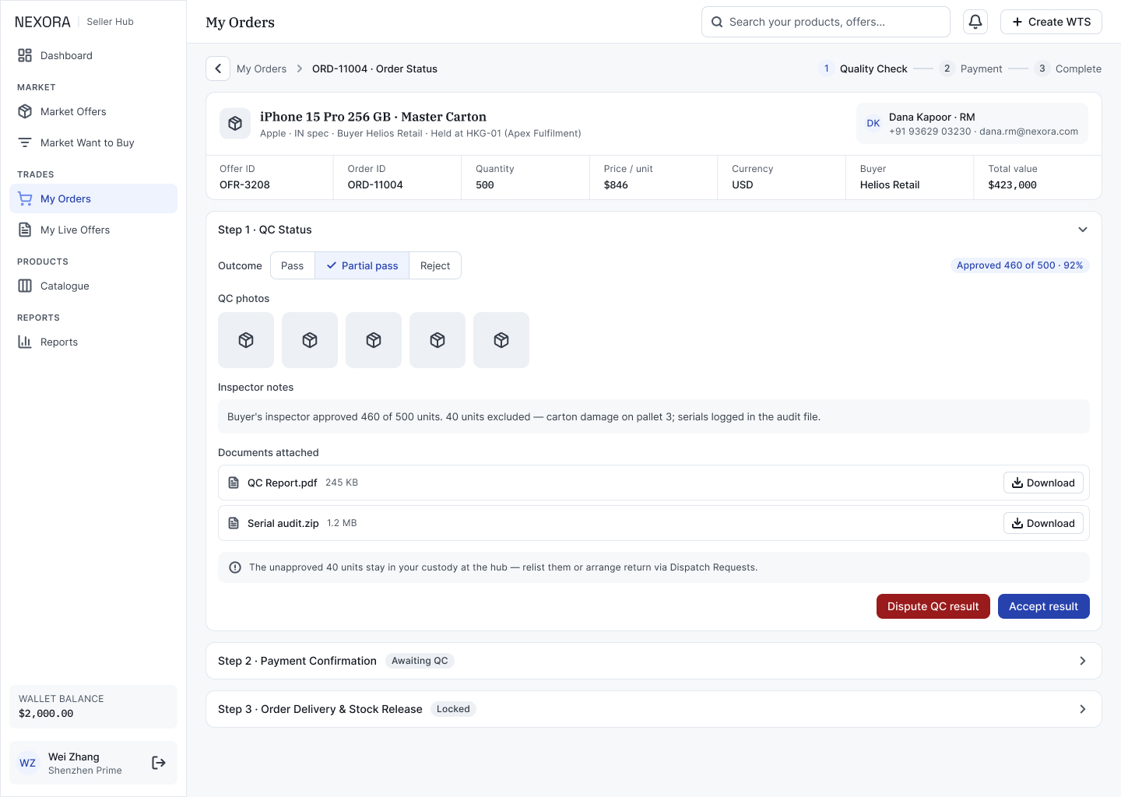Click the Awaiting QC status badge

click(420, 661)
